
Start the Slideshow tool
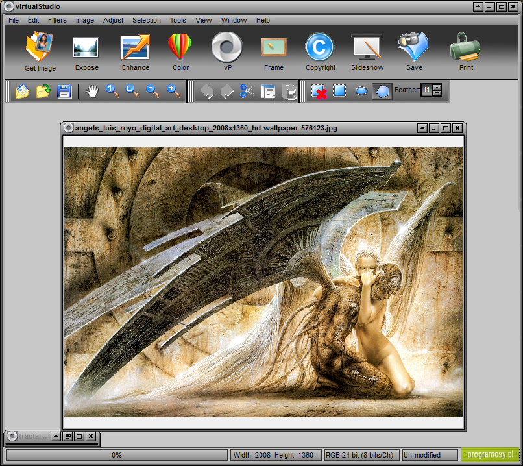[x=367, y=53]
